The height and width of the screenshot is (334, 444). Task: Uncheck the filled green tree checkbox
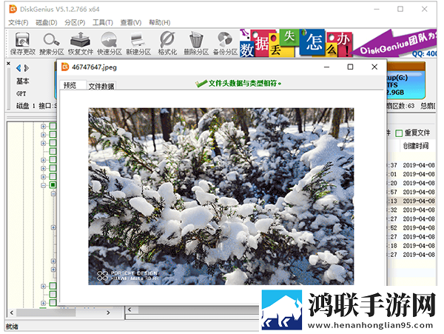click(x=53, y=185)
